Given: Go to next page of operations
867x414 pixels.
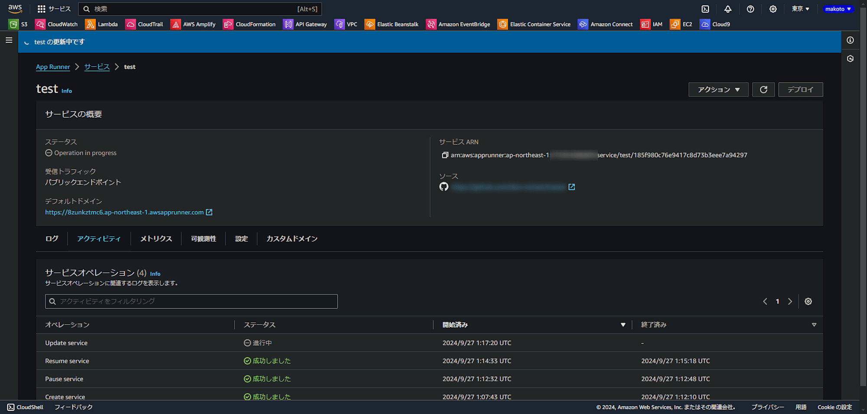Looking at the screenshot, I should 790,302.
